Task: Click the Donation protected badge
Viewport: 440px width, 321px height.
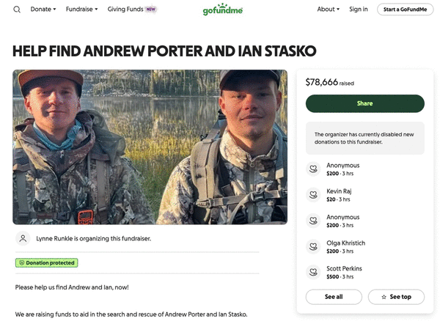Action: click(47, 263)
